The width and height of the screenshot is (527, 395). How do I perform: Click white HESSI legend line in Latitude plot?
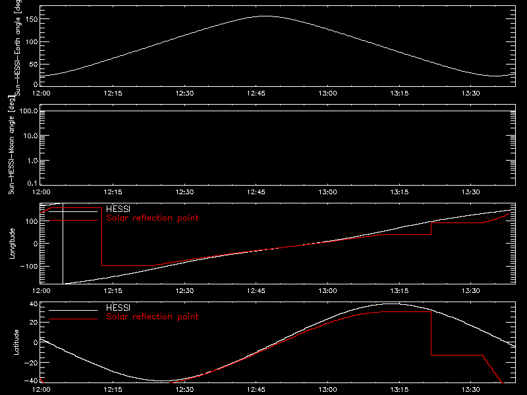click(73, 310)
